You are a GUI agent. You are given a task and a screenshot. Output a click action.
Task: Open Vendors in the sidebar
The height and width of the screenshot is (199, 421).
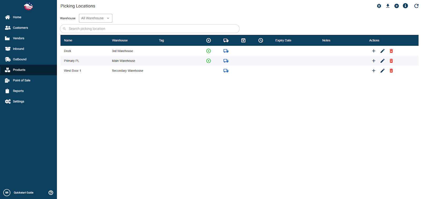coord(28,38)
